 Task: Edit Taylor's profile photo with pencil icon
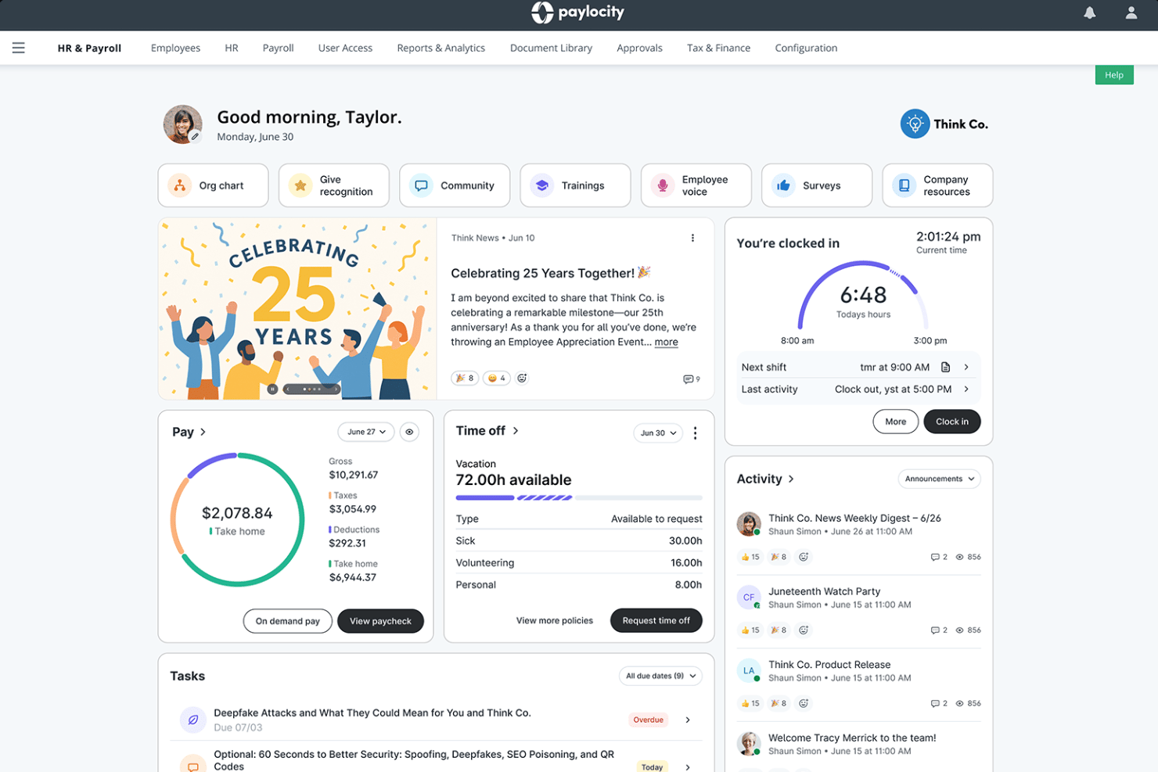pyautogui.click(x=195, y=137)
